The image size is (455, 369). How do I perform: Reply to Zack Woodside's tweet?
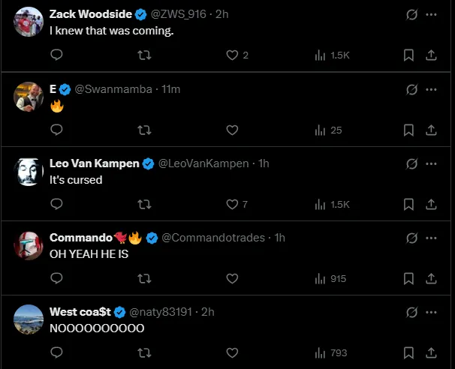(x=56, y=55)
